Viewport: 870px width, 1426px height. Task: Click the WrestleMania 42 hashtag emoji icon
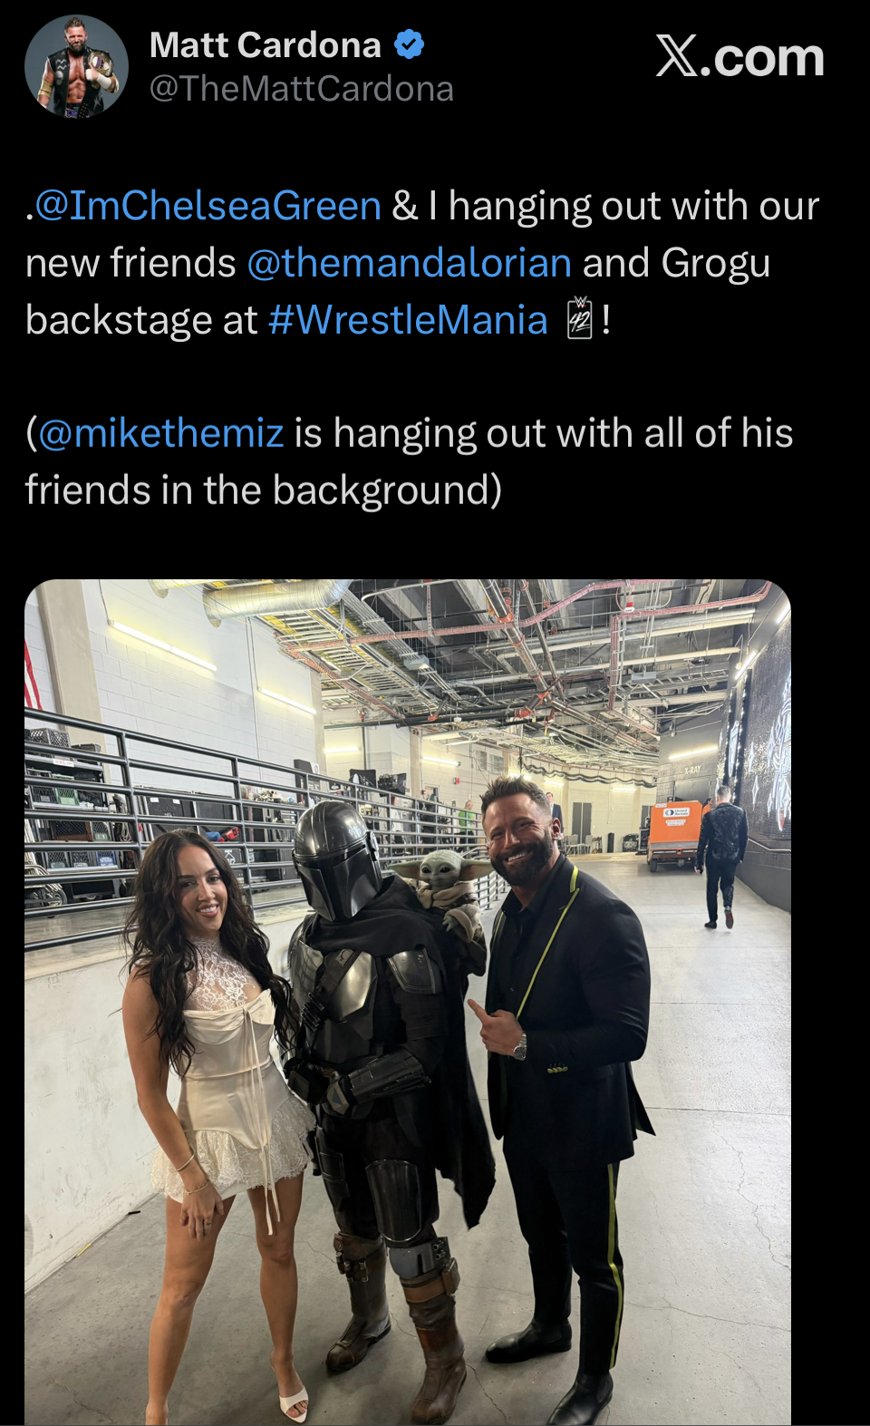pyautogui.click(x=579, y=319)
